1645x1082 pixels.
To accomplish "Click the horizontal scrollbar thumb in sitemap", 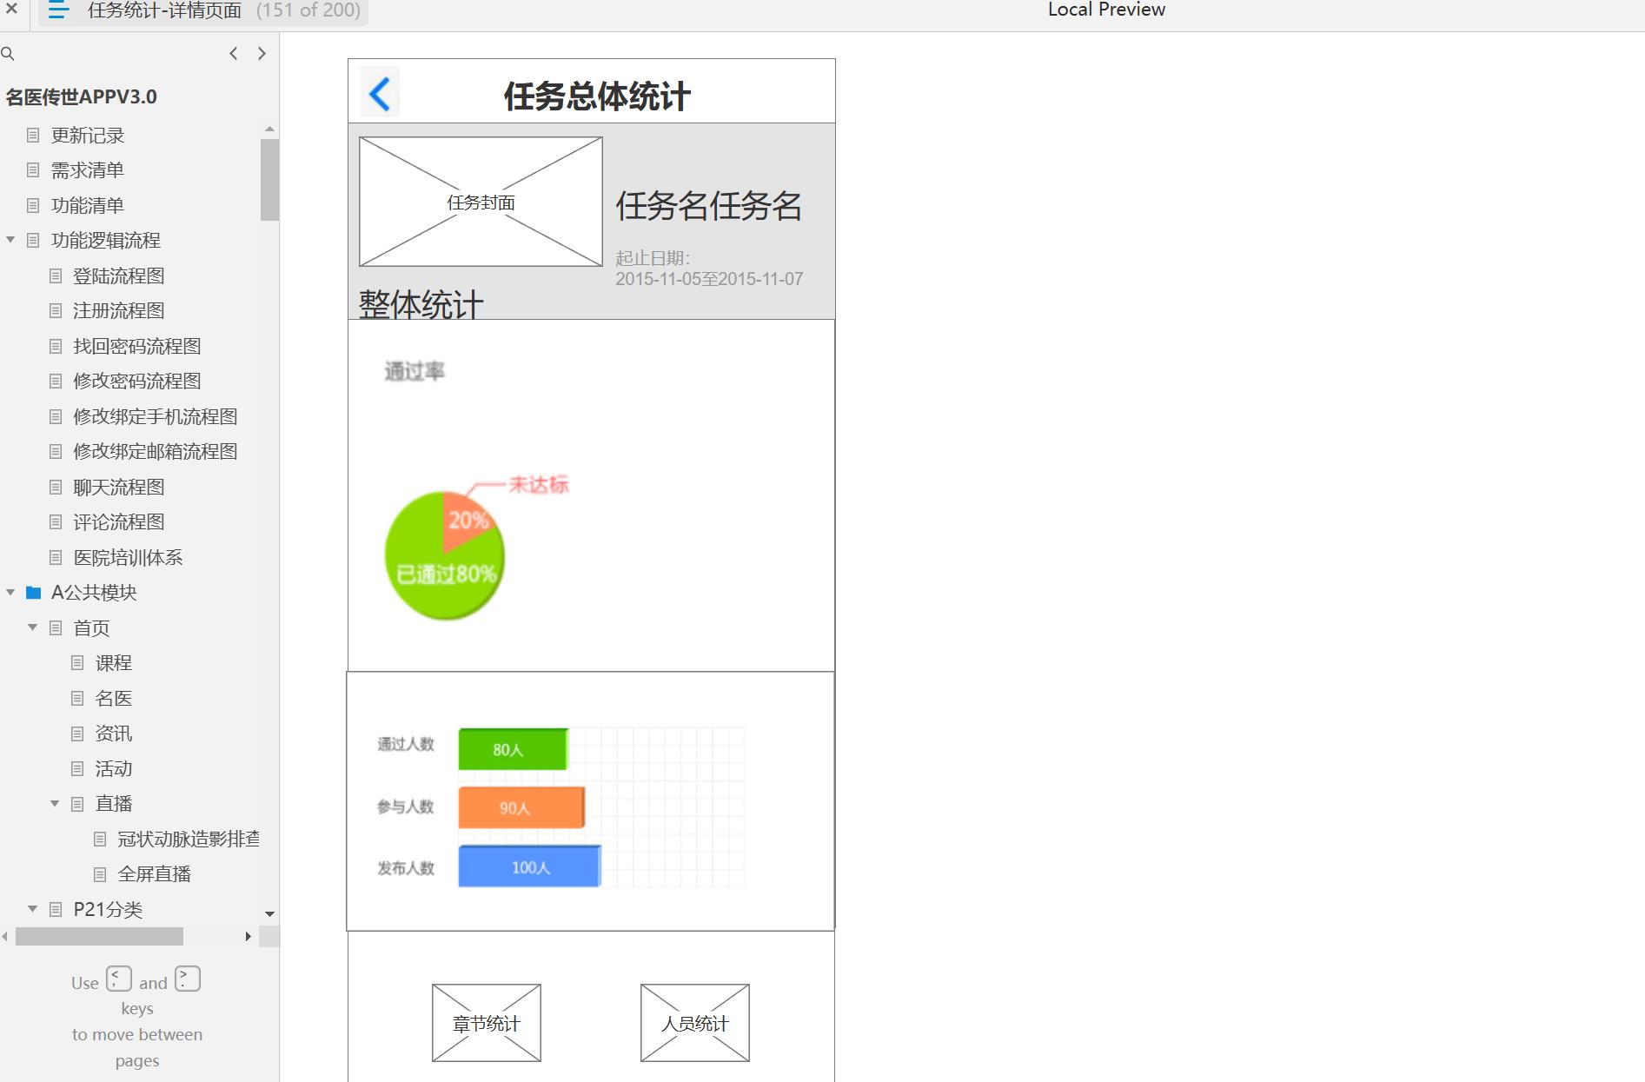I will tap(99, 936).
